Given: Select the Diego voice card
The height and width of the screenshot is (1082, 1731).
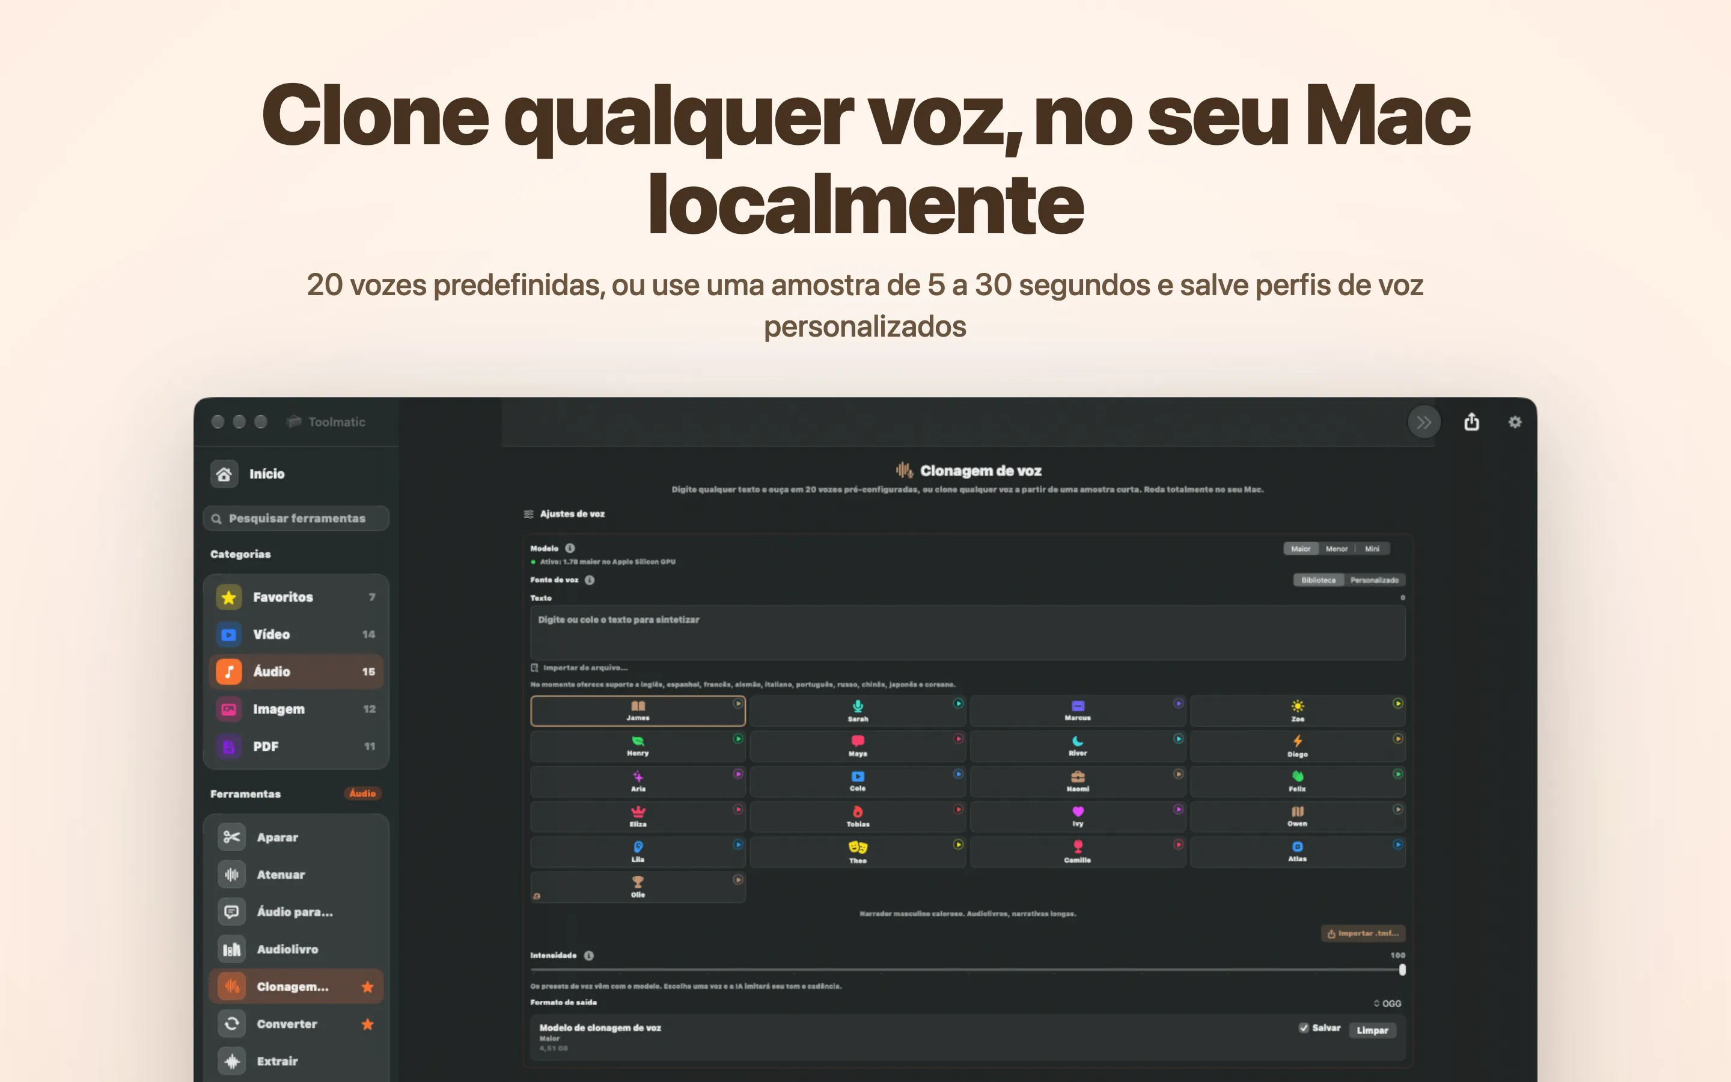Looking at the screenshot, I should (x=1298, y=745).
